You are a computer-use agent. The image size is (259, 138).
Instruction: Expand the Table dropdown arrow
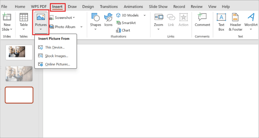tap(24, 29)
